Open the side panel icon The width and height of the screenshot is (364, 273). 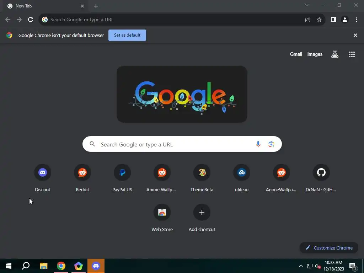[333, 20]
